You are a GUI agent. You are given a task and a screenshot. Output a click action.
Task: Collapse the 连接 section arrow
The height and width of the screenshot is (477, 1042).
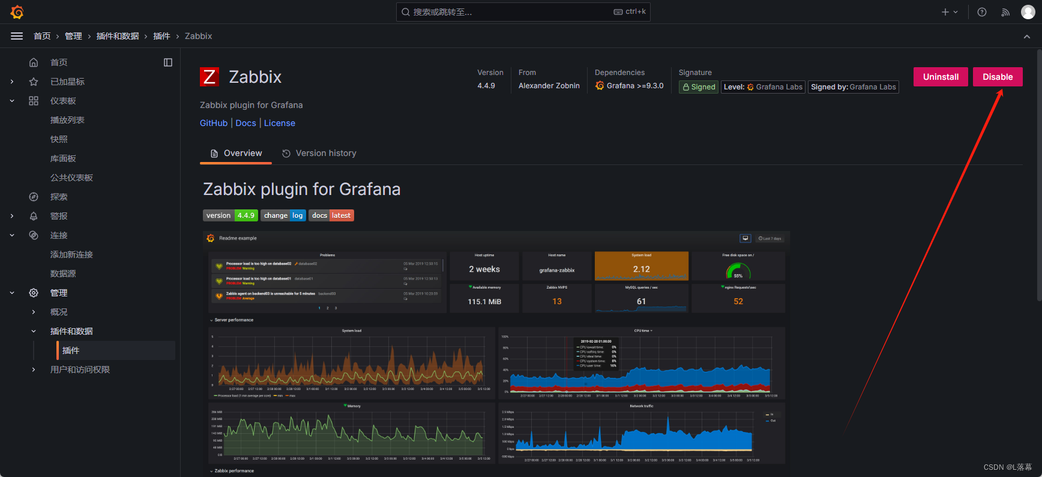coord(12,235)
